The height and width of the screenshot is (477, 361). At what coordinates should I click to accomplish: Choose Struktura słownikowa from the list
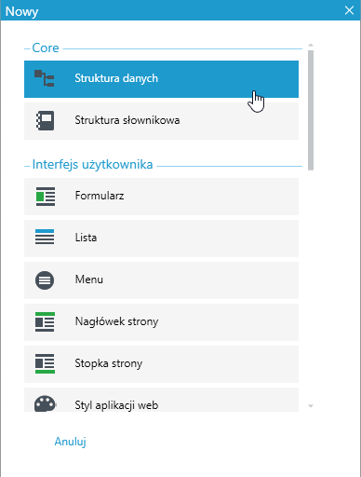(x=161, y=121)
